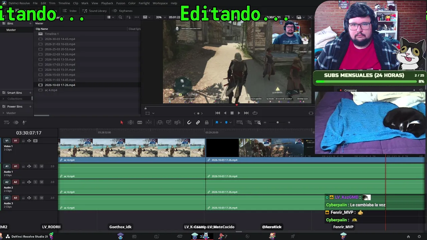427x240 pixels.
Task: Search the media pool with magnifier icon
Action: tap(120, 17)
